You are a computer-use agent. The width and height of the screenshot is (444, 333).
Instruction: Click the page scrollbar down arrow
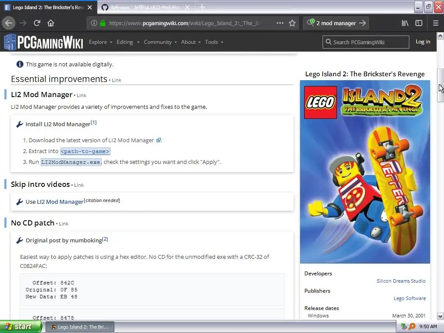tap(441, 316)
